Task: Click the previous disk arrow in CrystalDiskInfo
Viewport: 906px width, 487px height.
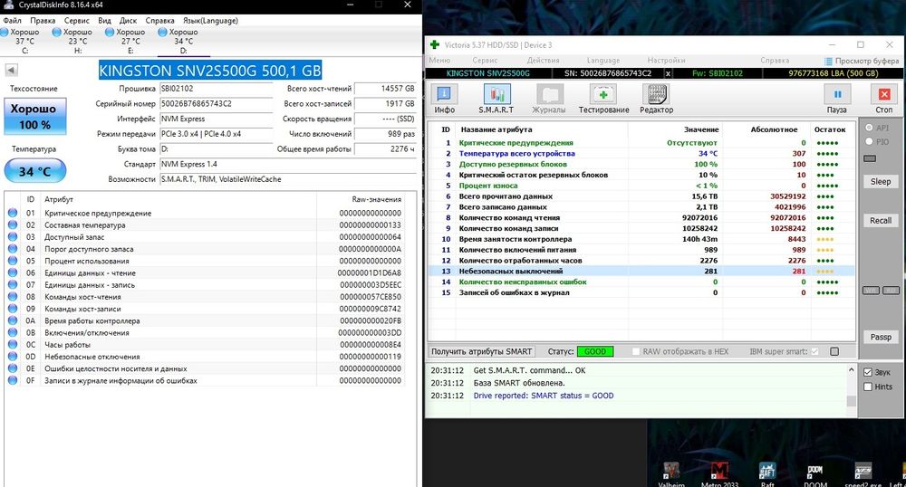Action: (x=11, y=70)
